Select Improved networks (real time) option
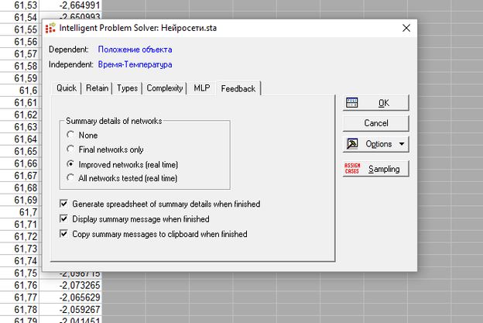Screen dimensions: 483x323 tap(70, 164)
